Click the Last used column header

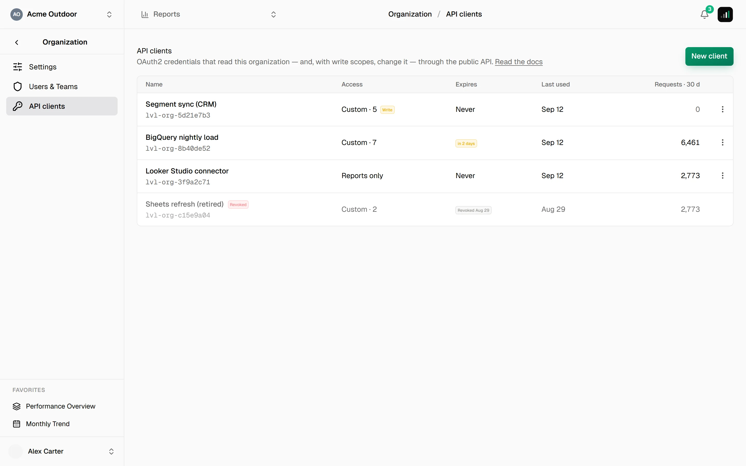point(556,84)
